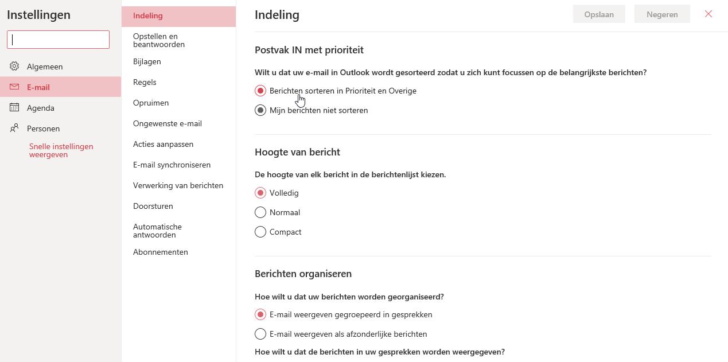Choose Compact message height
The image size is (728, 362).
pos(260,232)
